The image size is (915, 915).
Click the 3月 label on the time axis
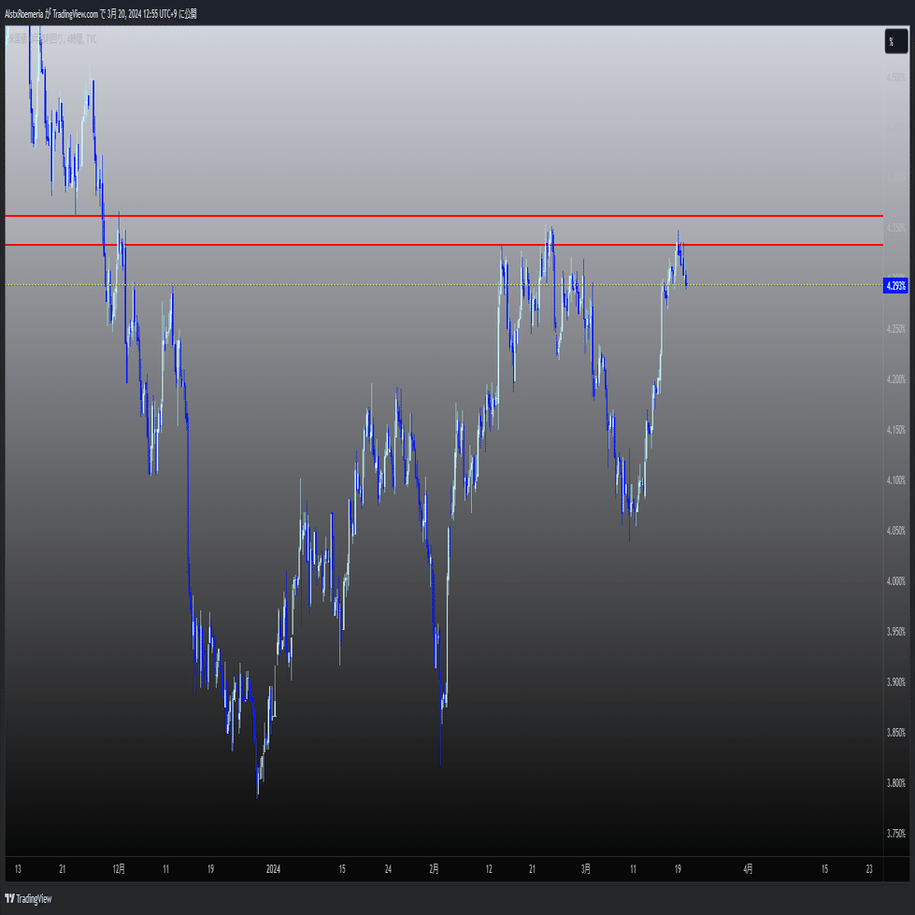(x=586, y=869)
